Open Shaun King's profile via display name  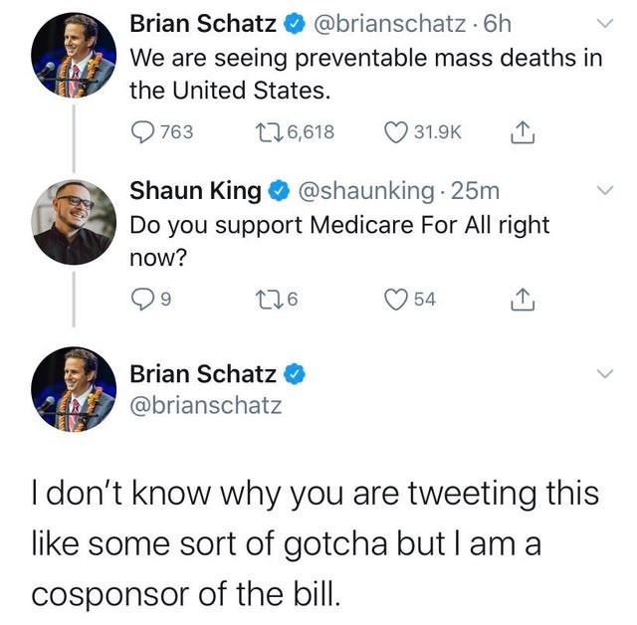point(196,190)
